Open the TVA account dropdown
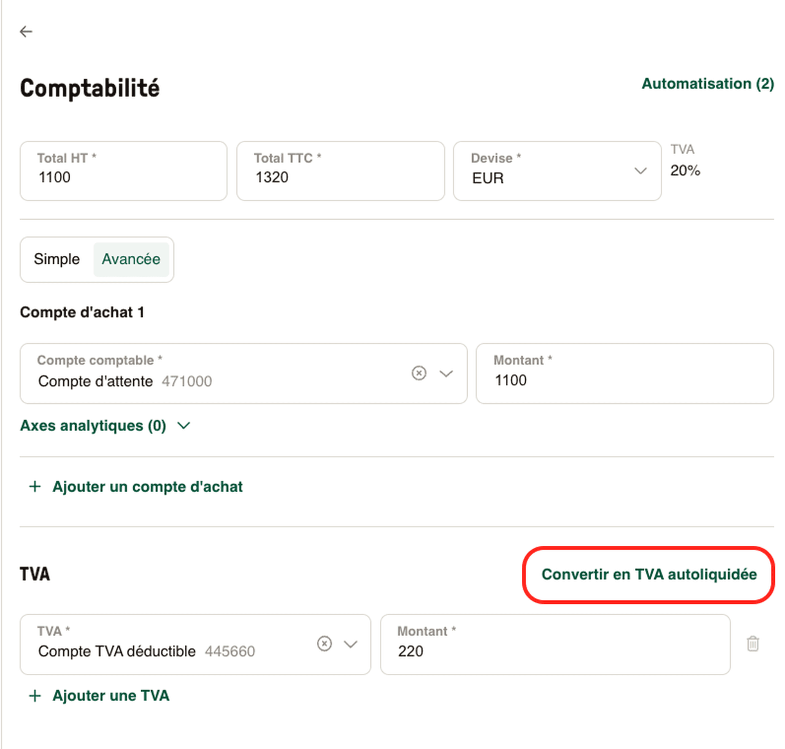This screenshot has height=749, width=785. (x=350, y=644)
